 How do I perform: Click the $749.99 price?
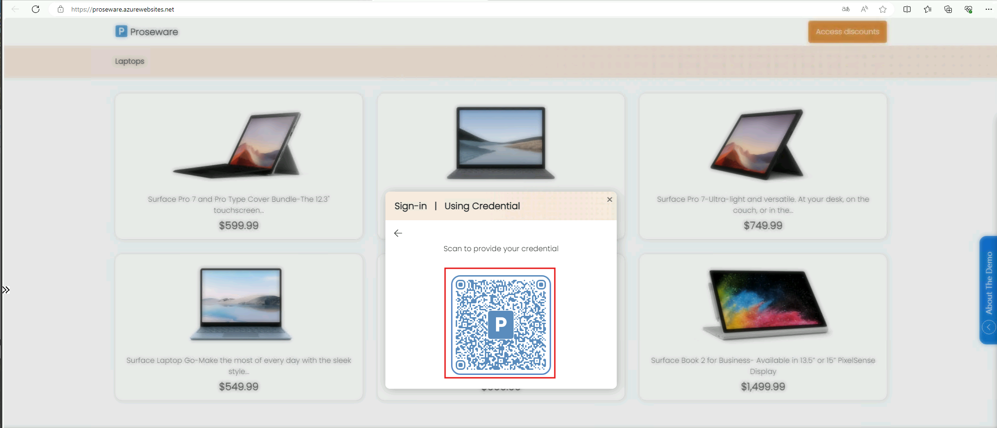point(763,225)
